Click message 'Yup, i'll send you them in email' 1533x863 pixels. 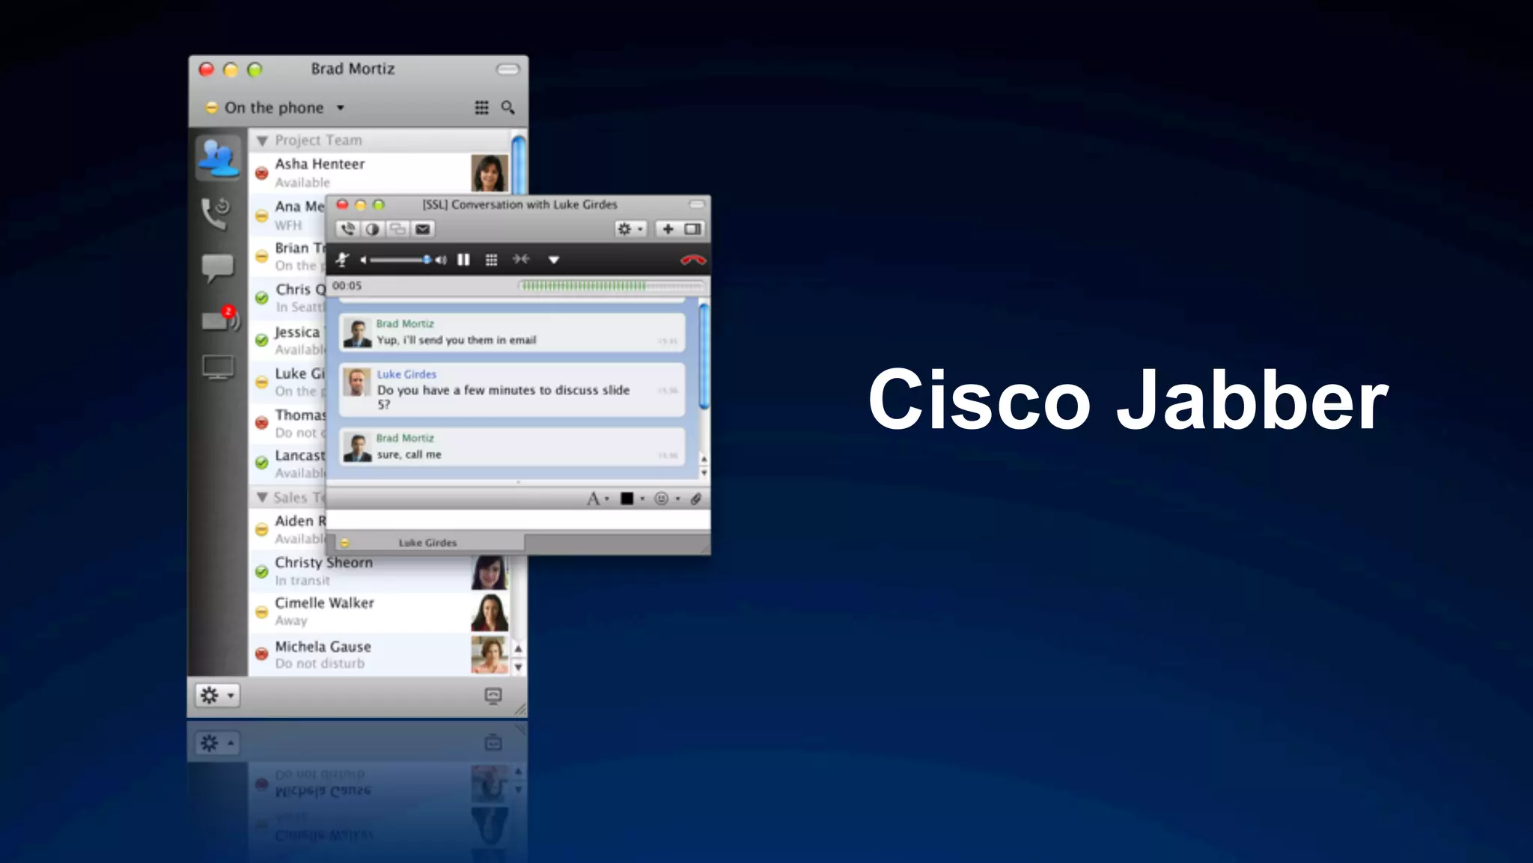click(456, 340)
